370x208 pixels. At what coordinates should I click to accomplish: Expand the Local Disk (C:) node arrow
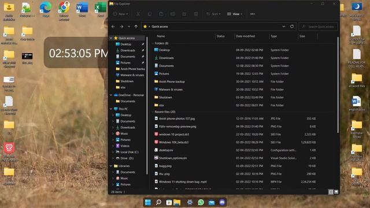[113, 152]
